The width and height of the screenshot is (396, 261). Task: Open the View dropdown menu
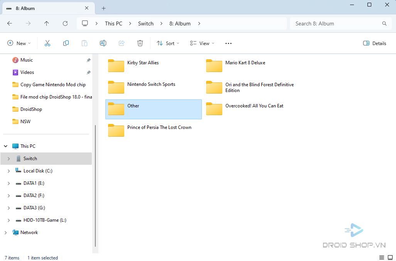(202, 43)
